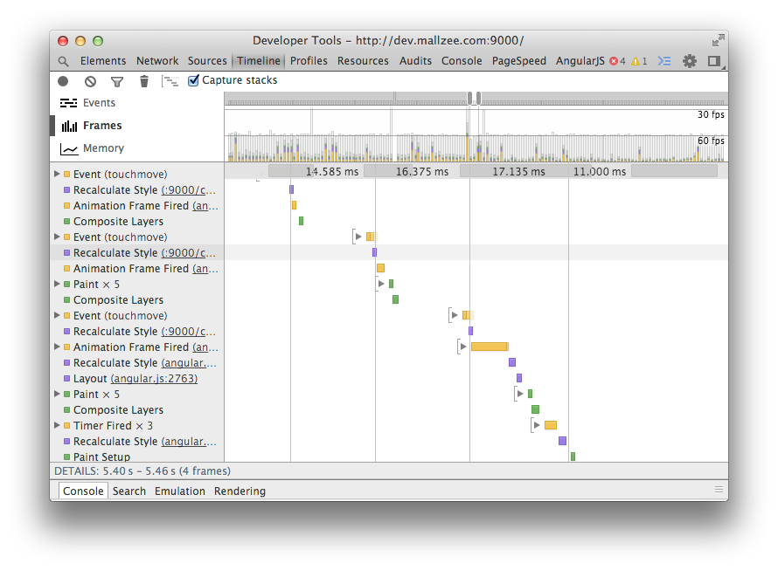Open the Elements tab
The width and height of the screenshot is (778, 570).
pyautogui.click(x=103, y=61)
